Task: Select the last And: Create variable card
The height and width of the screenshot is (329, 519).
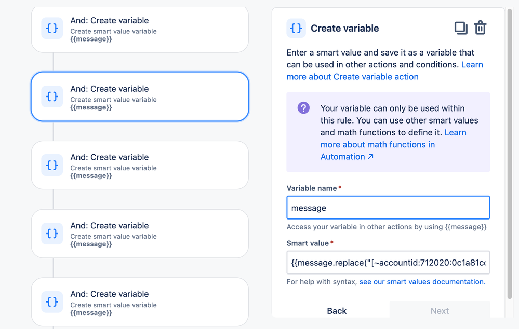Action: [x=140, y=302]
